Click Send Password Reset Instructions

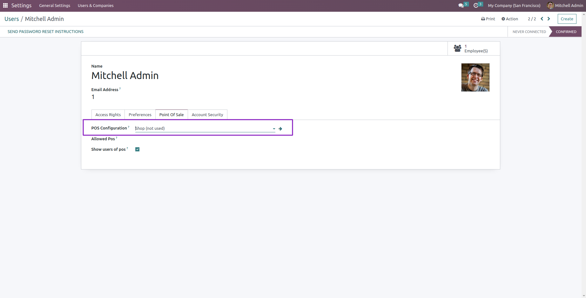pyautogui.click(x=45, y=31)
